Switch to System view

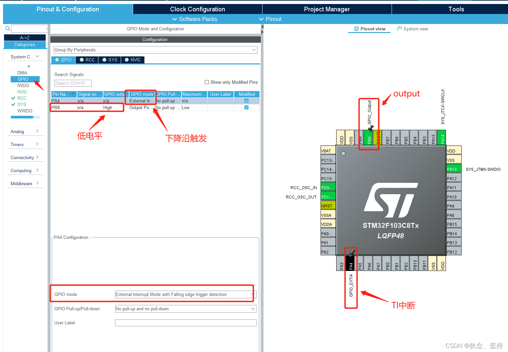(413, 29)
